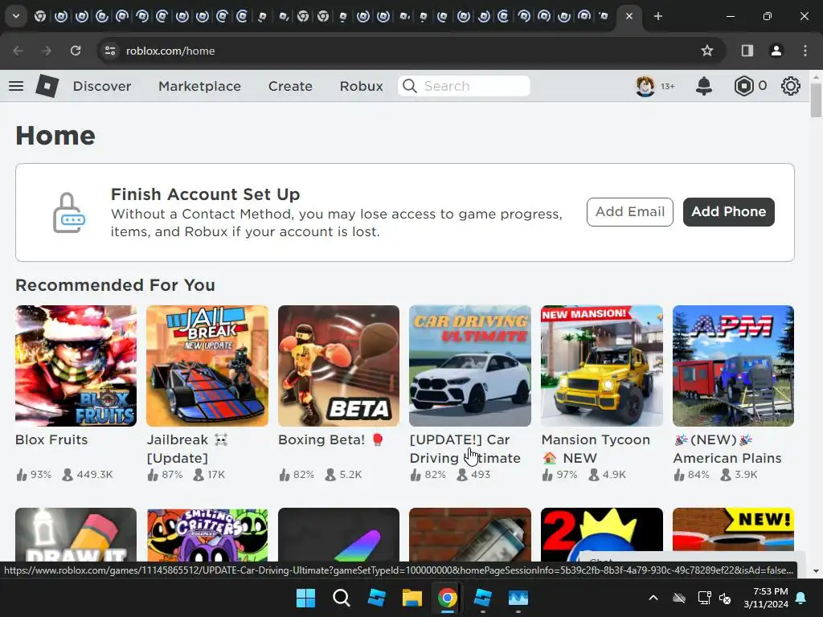The height and width of the screenshot is (617, 823).
Task: View site information icon in address bar
Action: [x=110, y=51]
